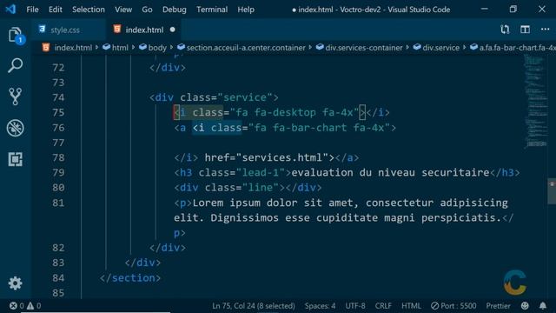Open Source Control view
This screenshot has width=556, height=313.
[16, 97]
